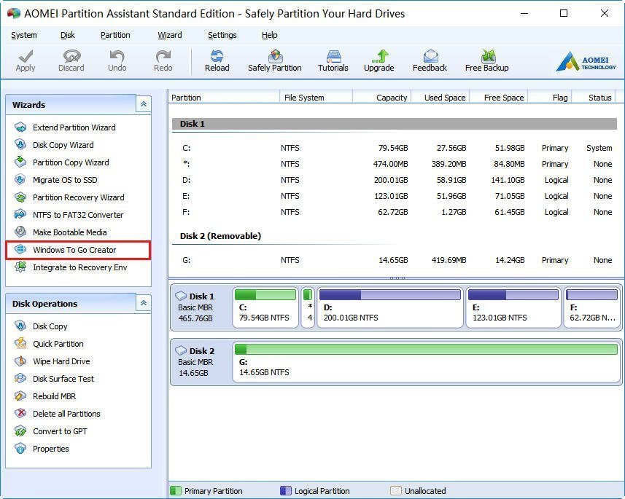The width and height of the screenshot is (625, 499).
Task: Start the Partition Copy Wizard
Action: [71, 162]
